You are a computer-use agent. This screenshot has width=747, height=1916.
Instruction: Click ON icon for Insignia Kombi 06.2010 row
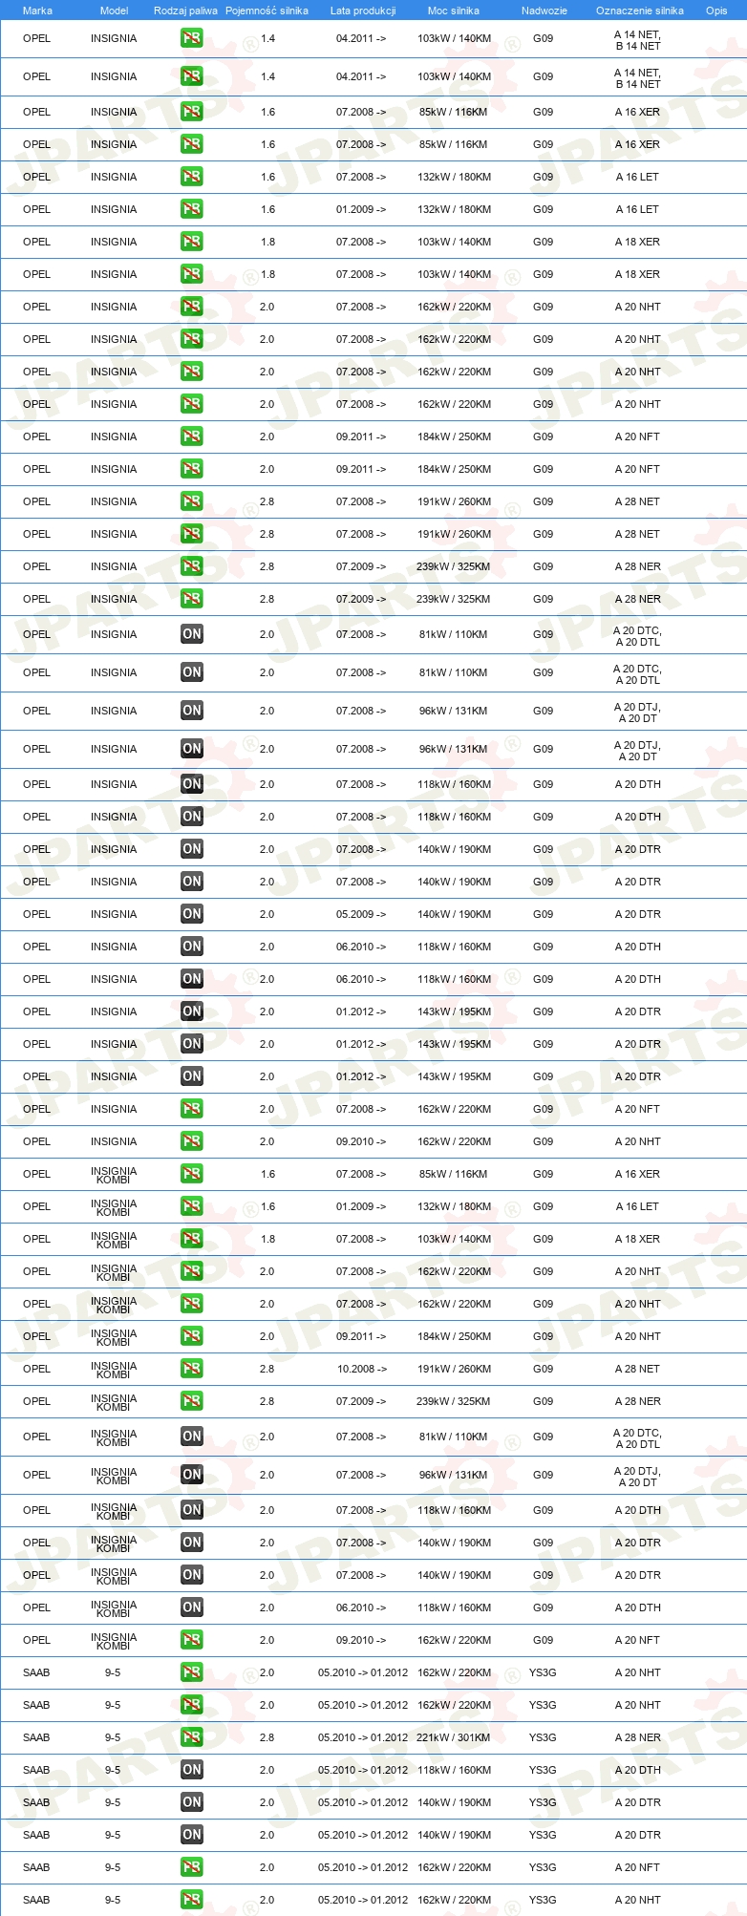coord(192,1607)
